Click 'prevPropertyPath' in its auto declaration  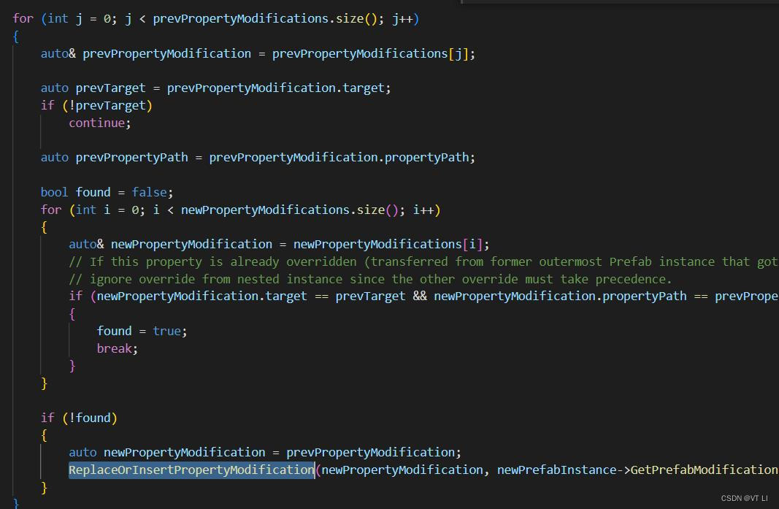pos(131,158)
